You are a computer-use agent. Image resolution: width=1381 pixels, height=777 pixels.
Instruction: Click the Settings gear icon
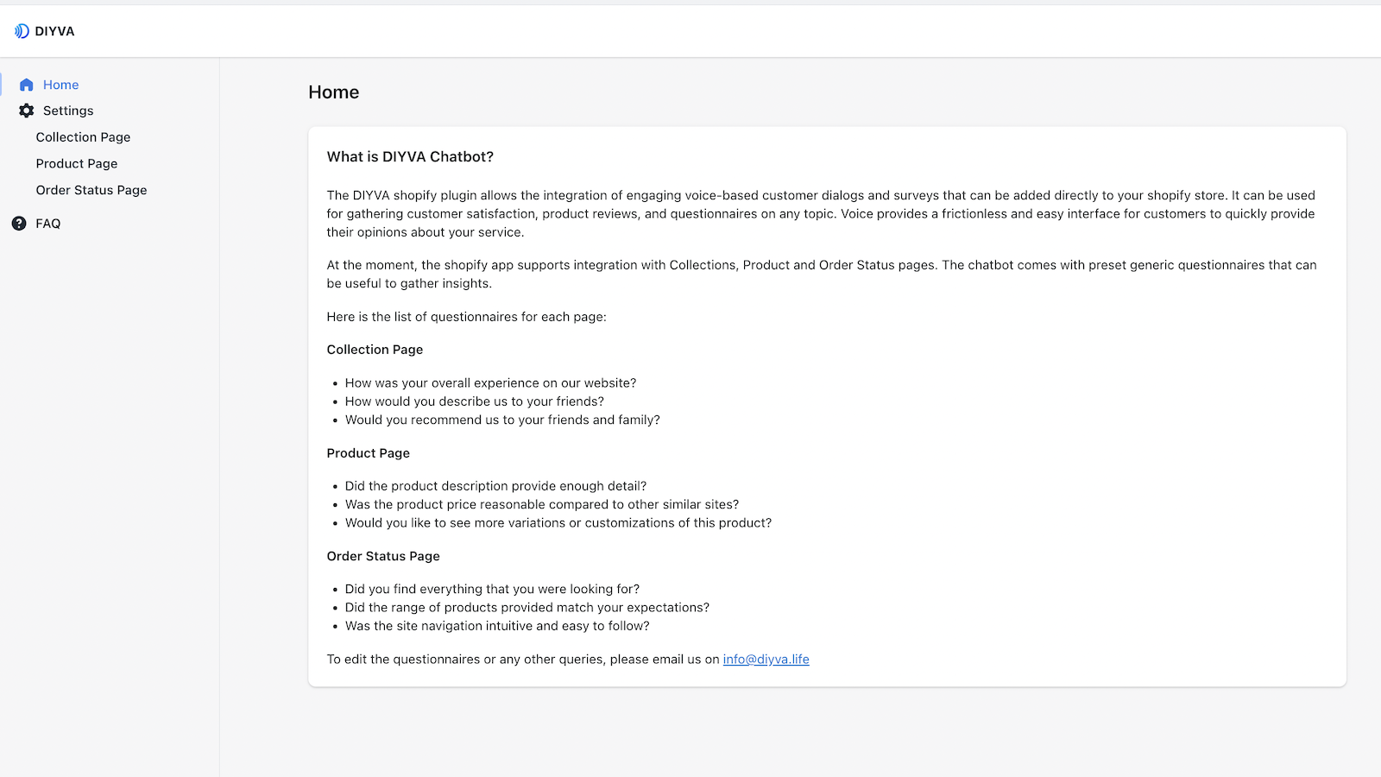coord(27,111)
